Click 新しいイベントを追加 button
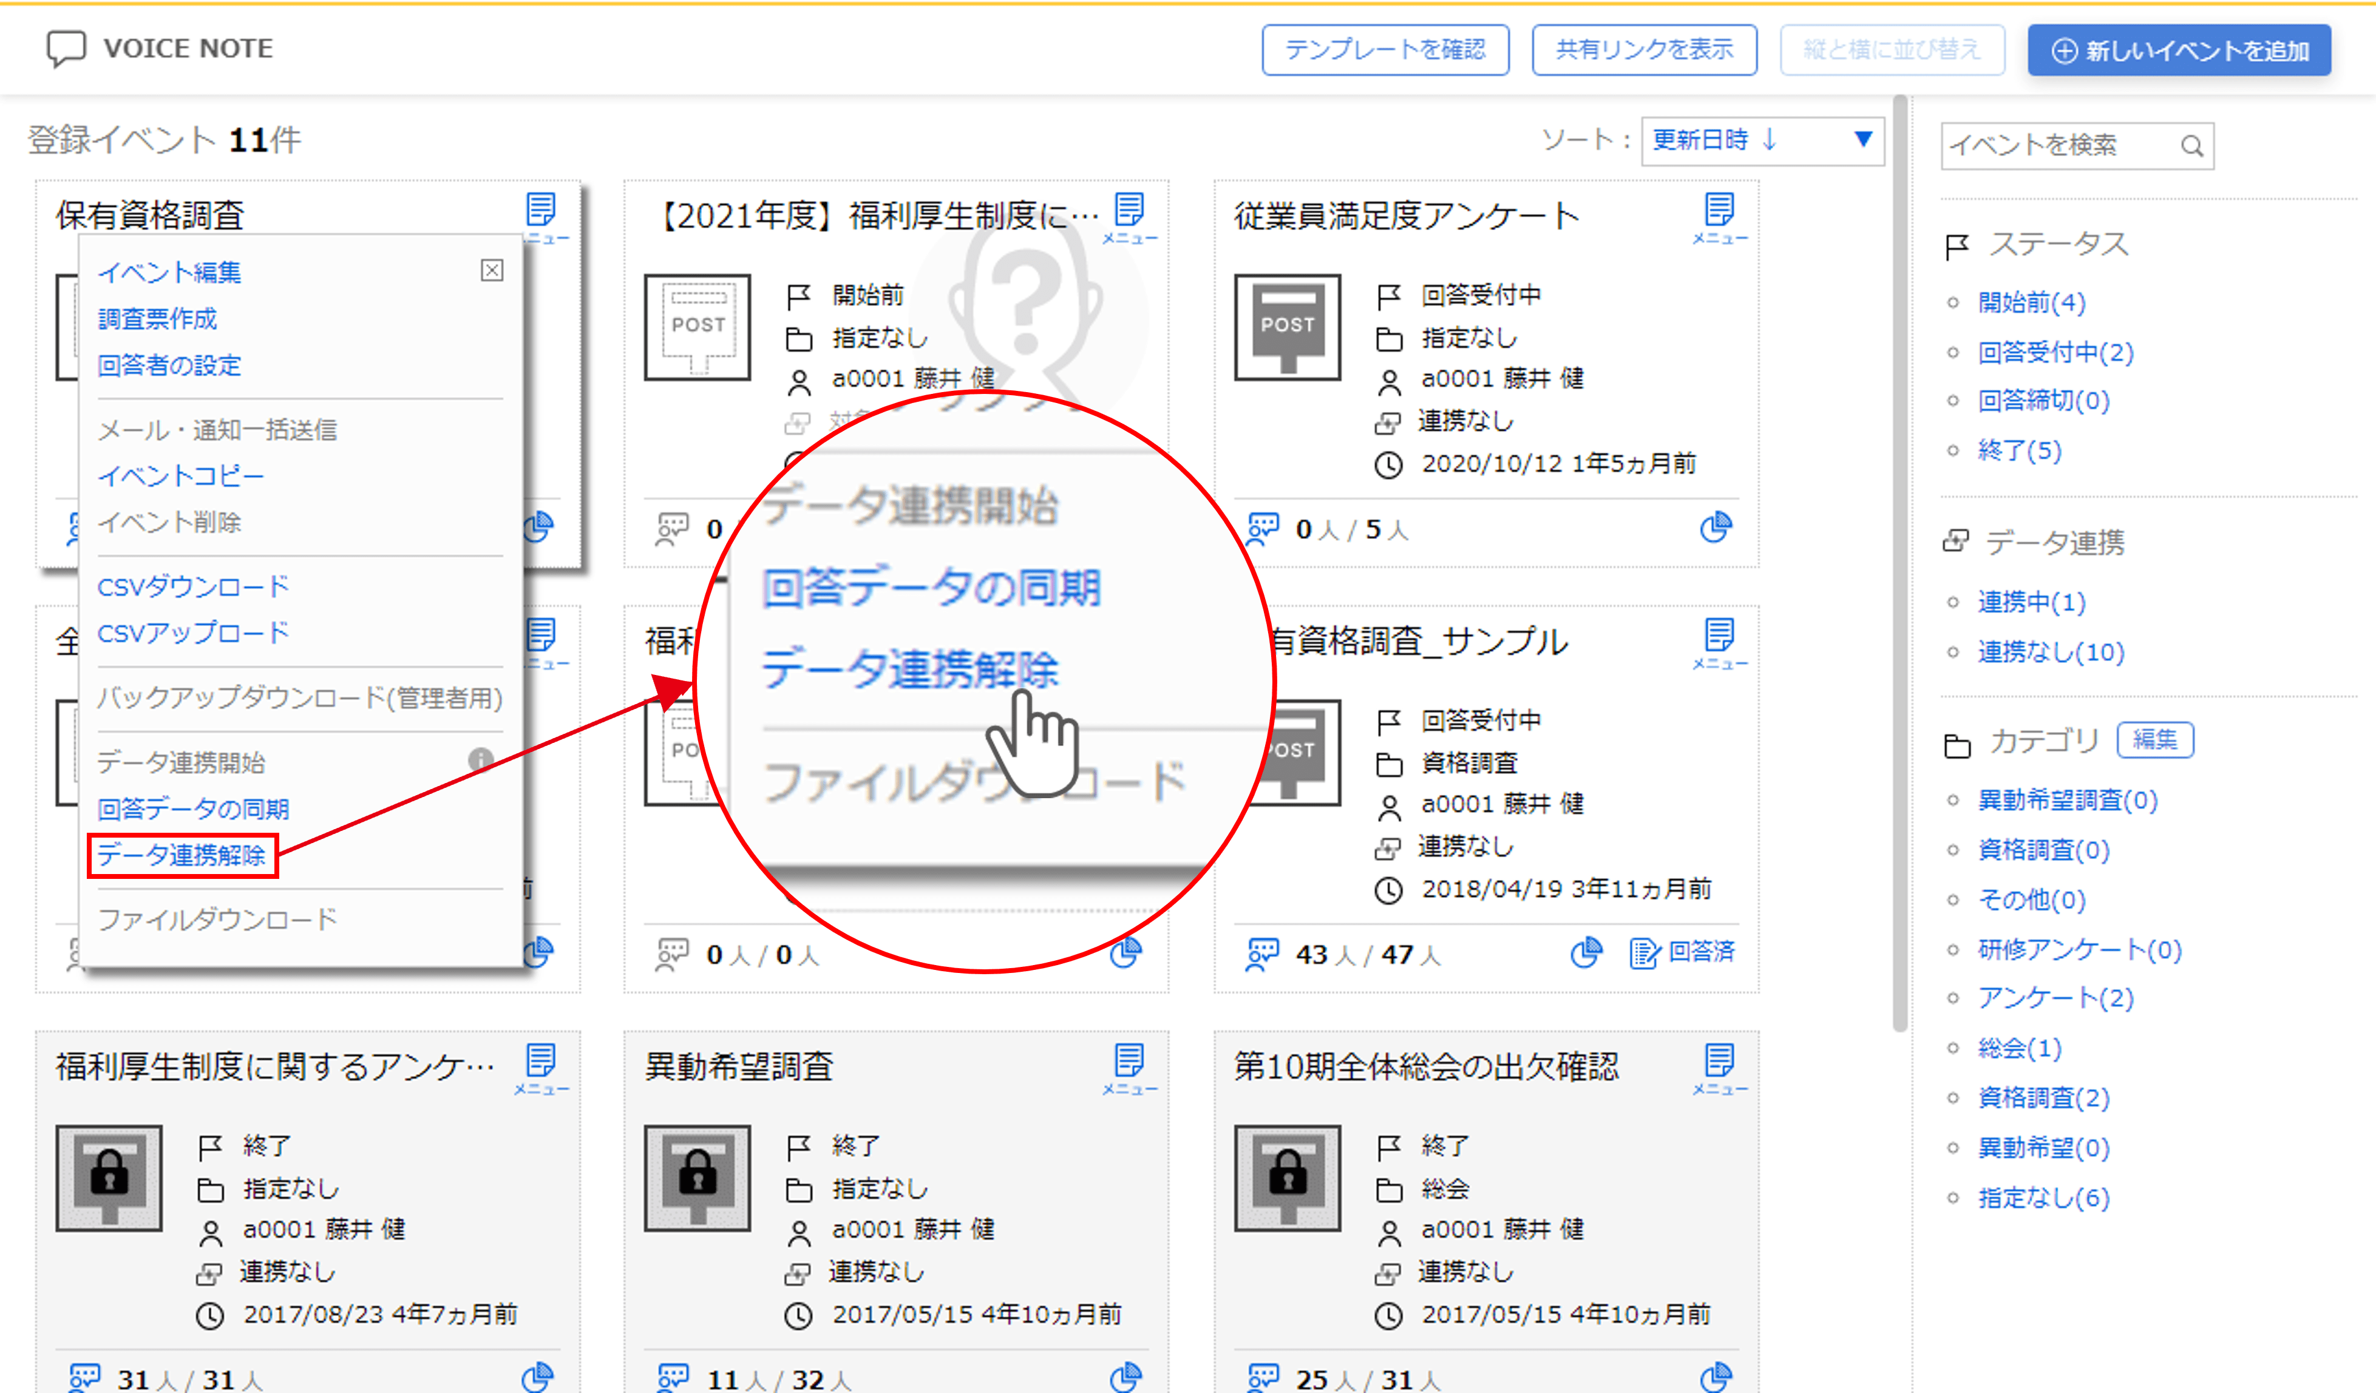Viewport: 2376px width, 1393px height. tap(2179, 50)
